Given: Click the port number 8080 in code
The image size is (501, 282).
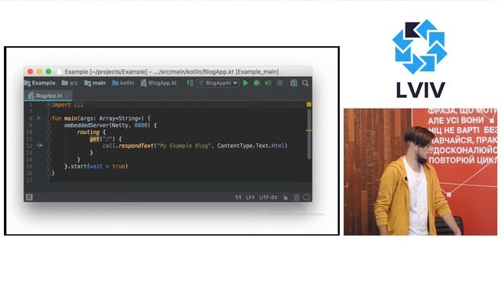Looking at the screenshot, I should click(x=141, y=125).
